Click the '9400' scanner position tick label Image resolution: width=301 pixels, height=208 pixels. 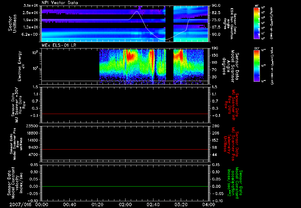pos(34,147)
